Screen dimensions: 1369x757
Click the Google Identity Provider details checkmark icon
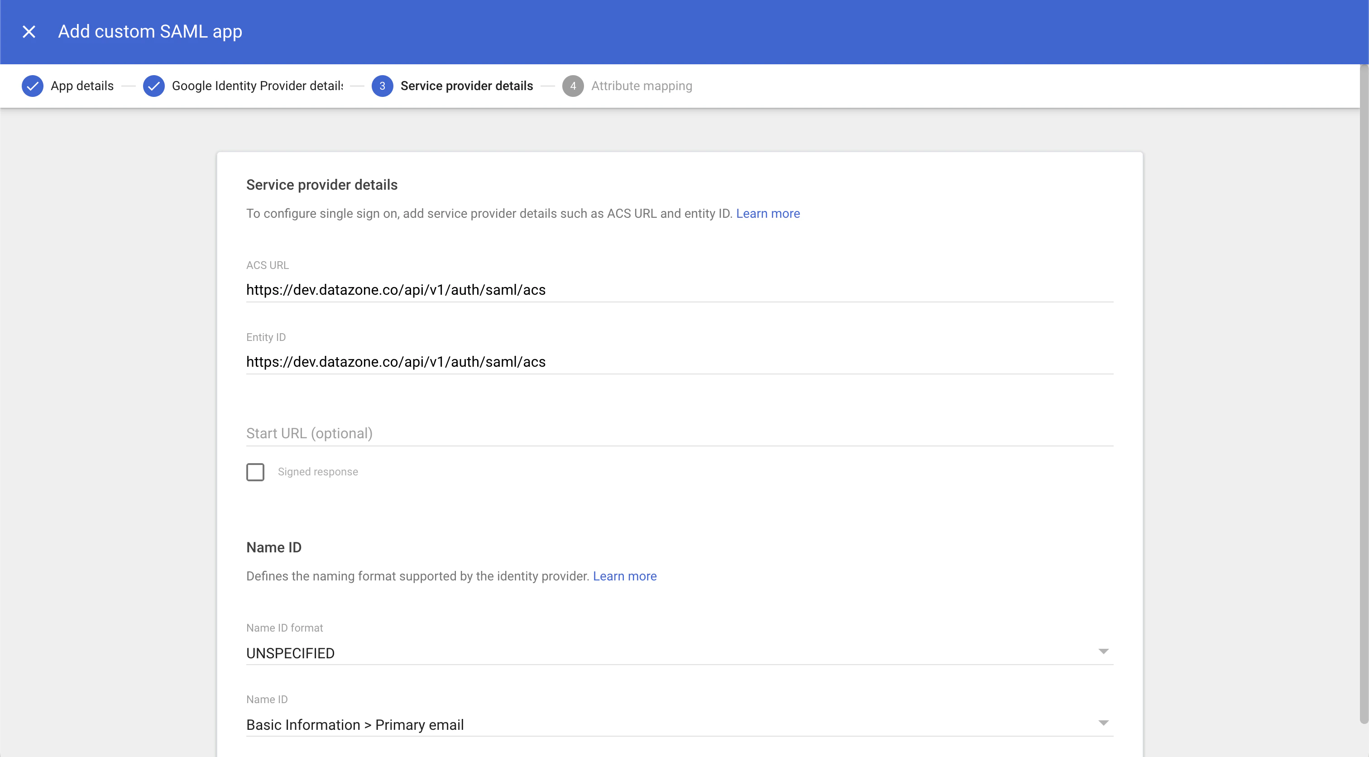coord(154,86)
